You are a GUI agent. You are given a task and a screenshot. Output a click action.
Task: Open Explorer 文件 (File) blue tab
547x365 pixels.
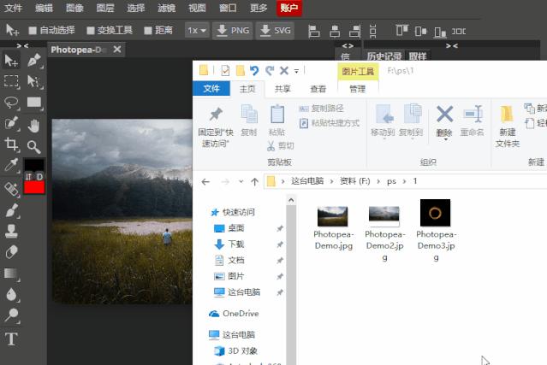pos(211,89)
